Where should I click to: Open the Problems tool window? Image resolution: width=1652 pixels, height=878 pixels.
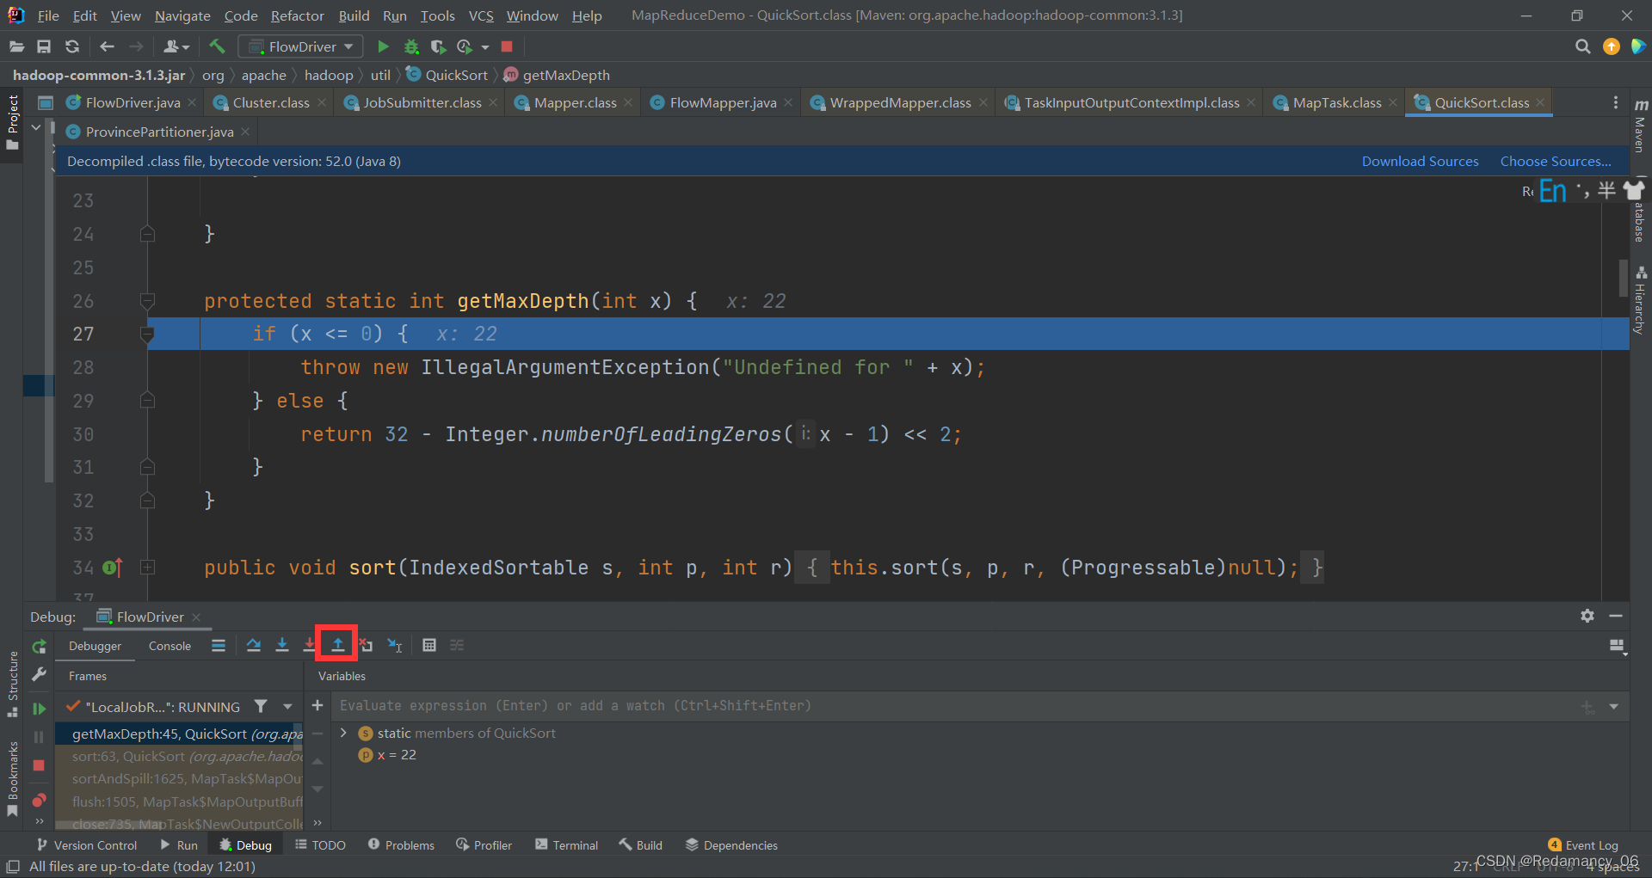point(401,845)
